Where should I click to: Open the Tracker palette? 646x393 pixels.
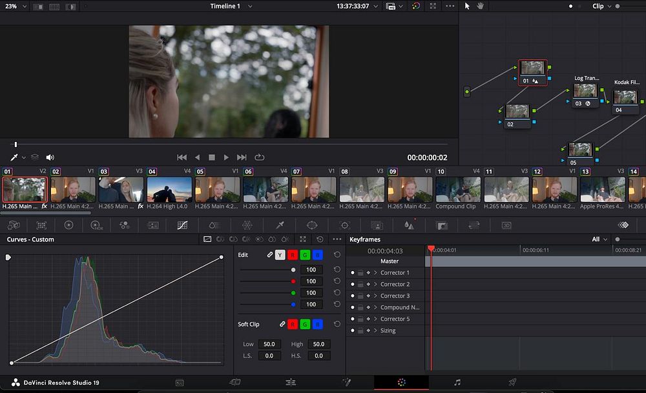344,225
